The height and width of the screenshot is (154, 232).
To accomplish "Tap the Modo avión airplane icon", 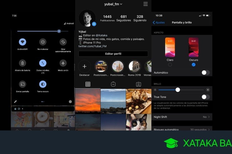I will click(63, 63).
